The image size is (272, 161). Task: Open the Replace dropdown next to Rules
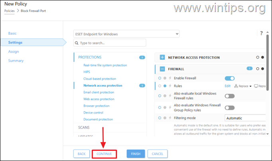coord(243,86)
